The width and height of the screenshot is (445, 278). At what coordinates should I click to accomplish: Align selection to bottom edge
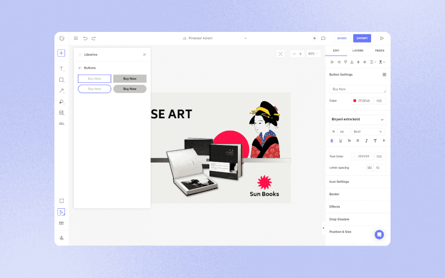[352, 62]
